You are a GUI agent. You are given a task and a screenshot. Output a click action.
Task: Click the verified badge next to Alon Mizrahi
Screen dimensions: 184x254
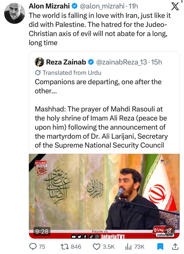pos(75,6)
